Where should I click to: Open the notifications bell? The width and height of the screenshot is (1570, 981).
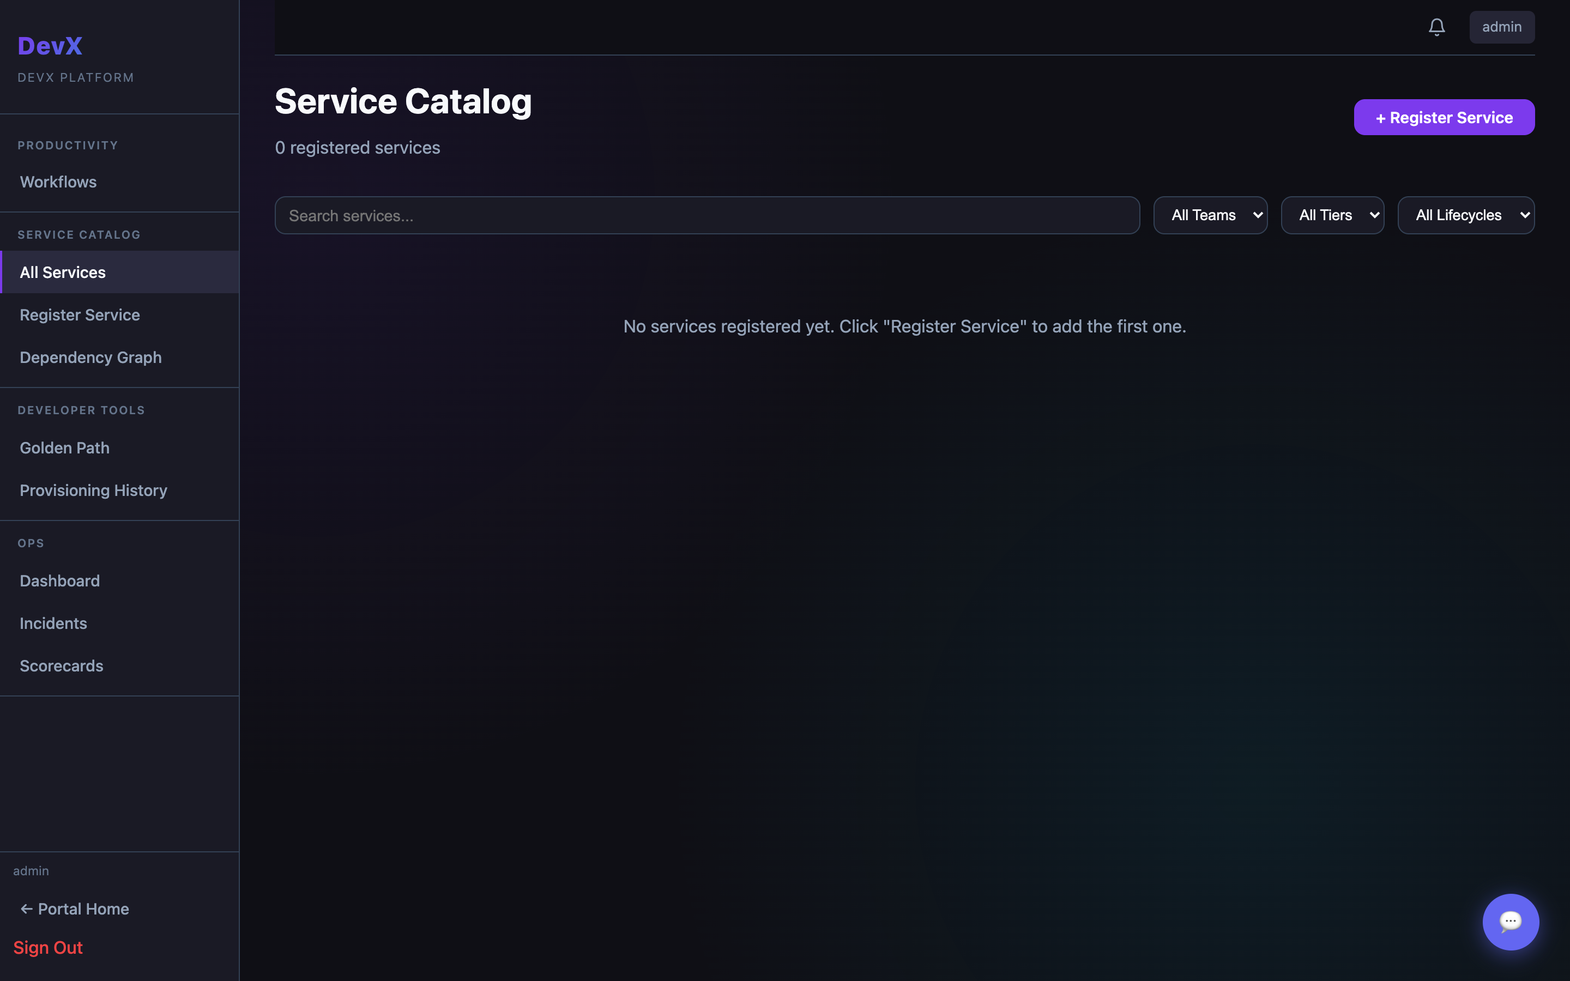tap(1436, 27)
